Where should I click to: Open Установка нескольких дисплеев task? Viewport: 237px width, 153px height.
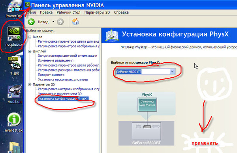[63, 80]
